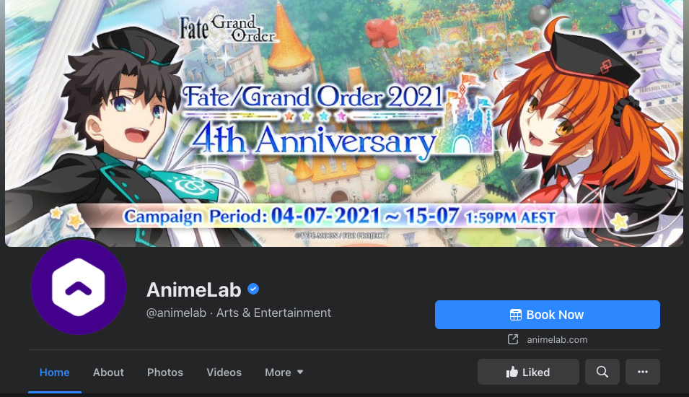Click the thumbs-up icon on Liked
This screenshot has height=397, width=689.
tap(512, 372)
